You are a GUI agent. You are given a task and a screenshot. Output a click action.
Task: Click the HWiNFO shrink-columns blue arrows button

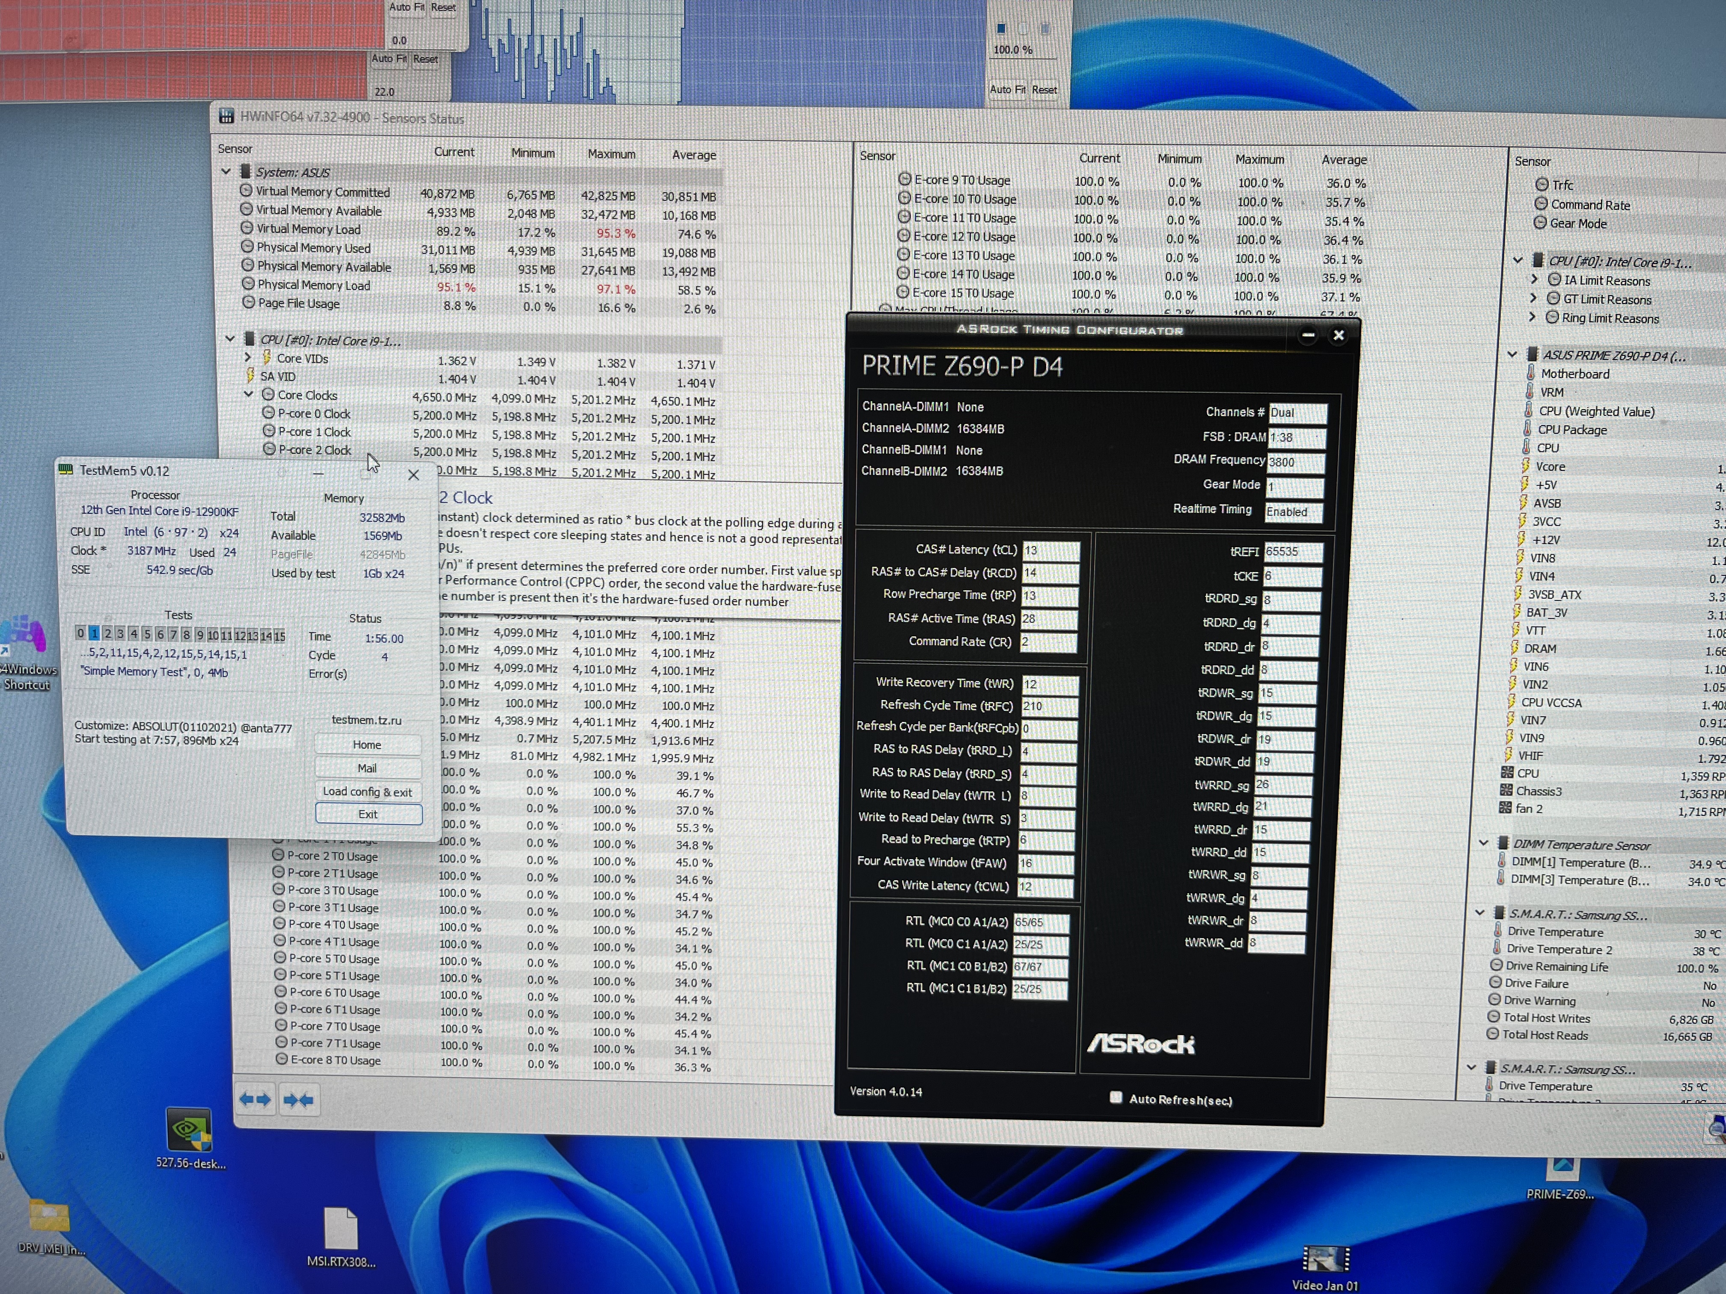(x=298, y=1100)
